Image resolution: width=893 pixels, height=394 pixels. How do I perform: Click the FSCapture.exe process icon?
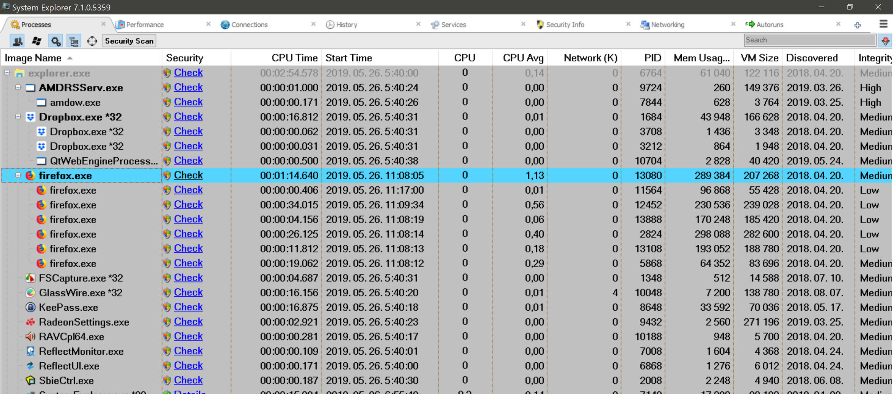click(30, 278)
